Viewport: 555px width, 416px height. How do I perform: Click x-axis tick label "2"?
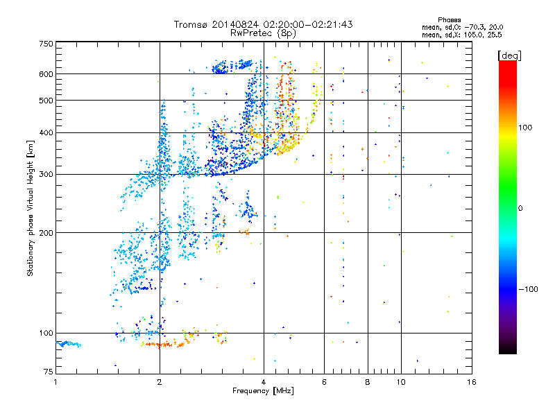(x=160, y=382)
